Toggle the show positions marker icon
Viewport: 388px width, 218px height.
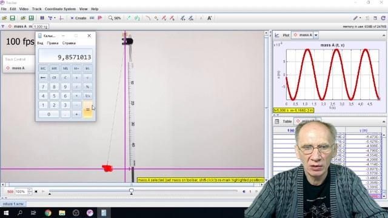[x=156, y=18]
